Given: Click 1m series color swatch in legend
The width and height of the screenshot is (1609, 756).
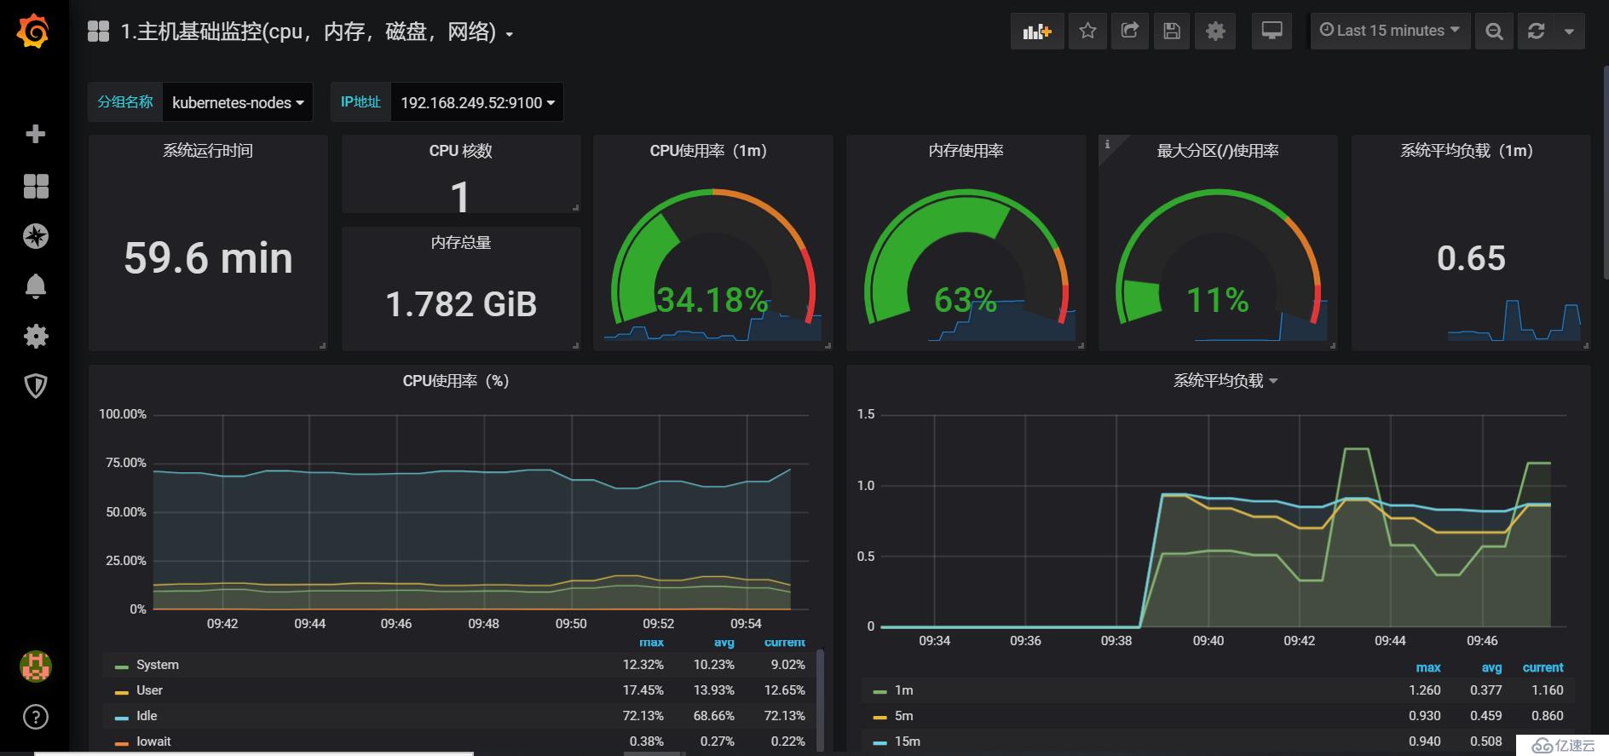Looking at the screenshot, I should (x=879, y=692).
